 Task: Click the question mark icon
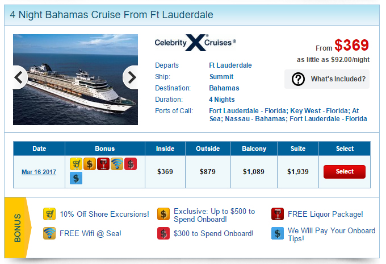[x=298, y=79]
